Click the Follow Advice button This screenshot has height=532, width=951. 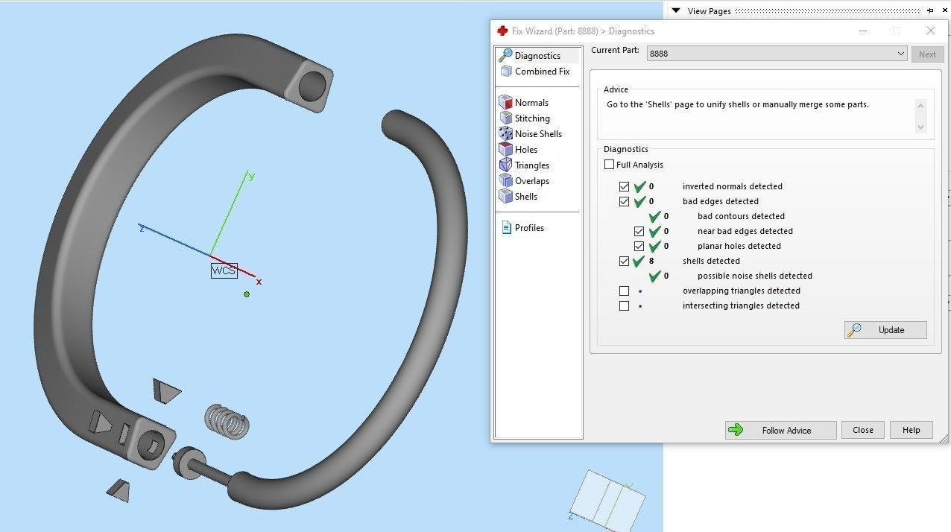coord(780,430)
